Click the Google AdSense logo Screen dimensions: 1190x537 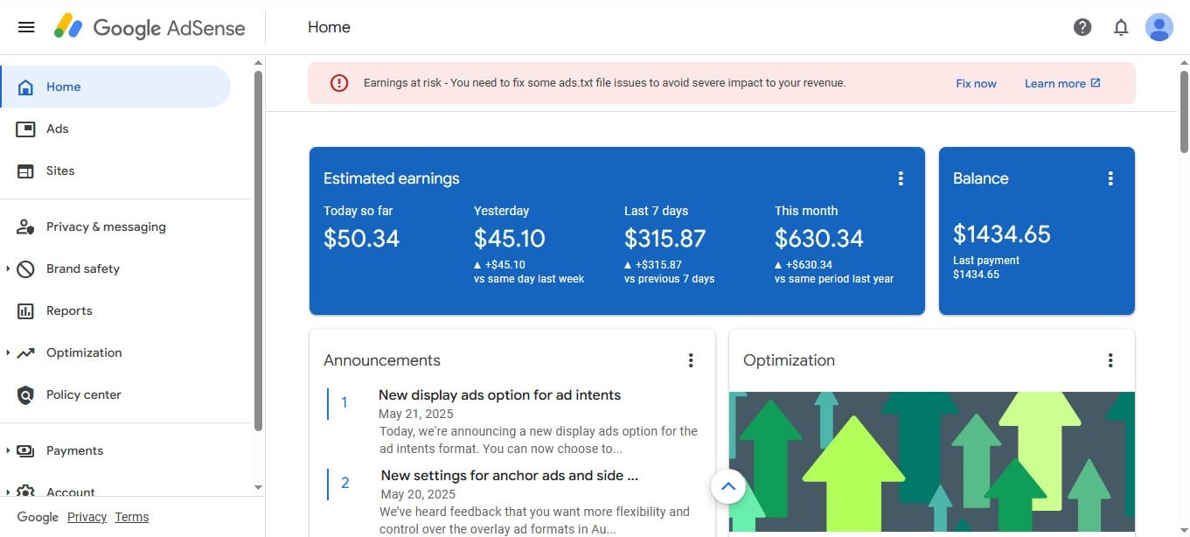point(150,27)
